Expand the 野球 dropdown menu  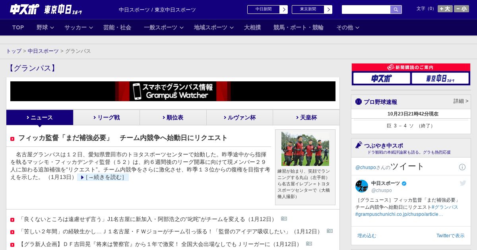(x=45, y=27)
